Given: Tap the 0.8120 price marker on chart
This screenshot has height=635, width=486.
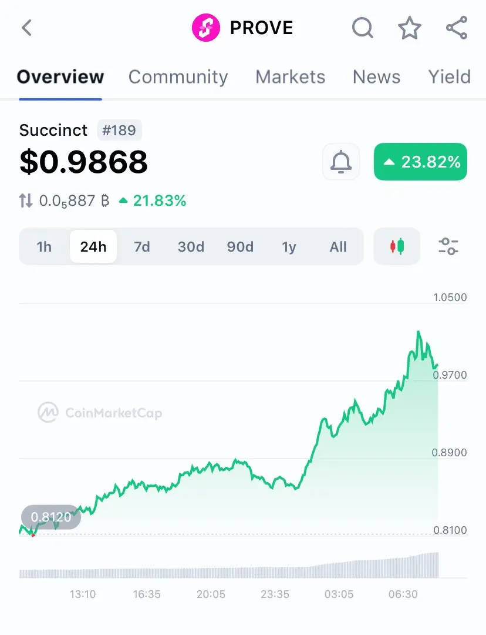Looking at the screenshot, I should tap(51, 517).
